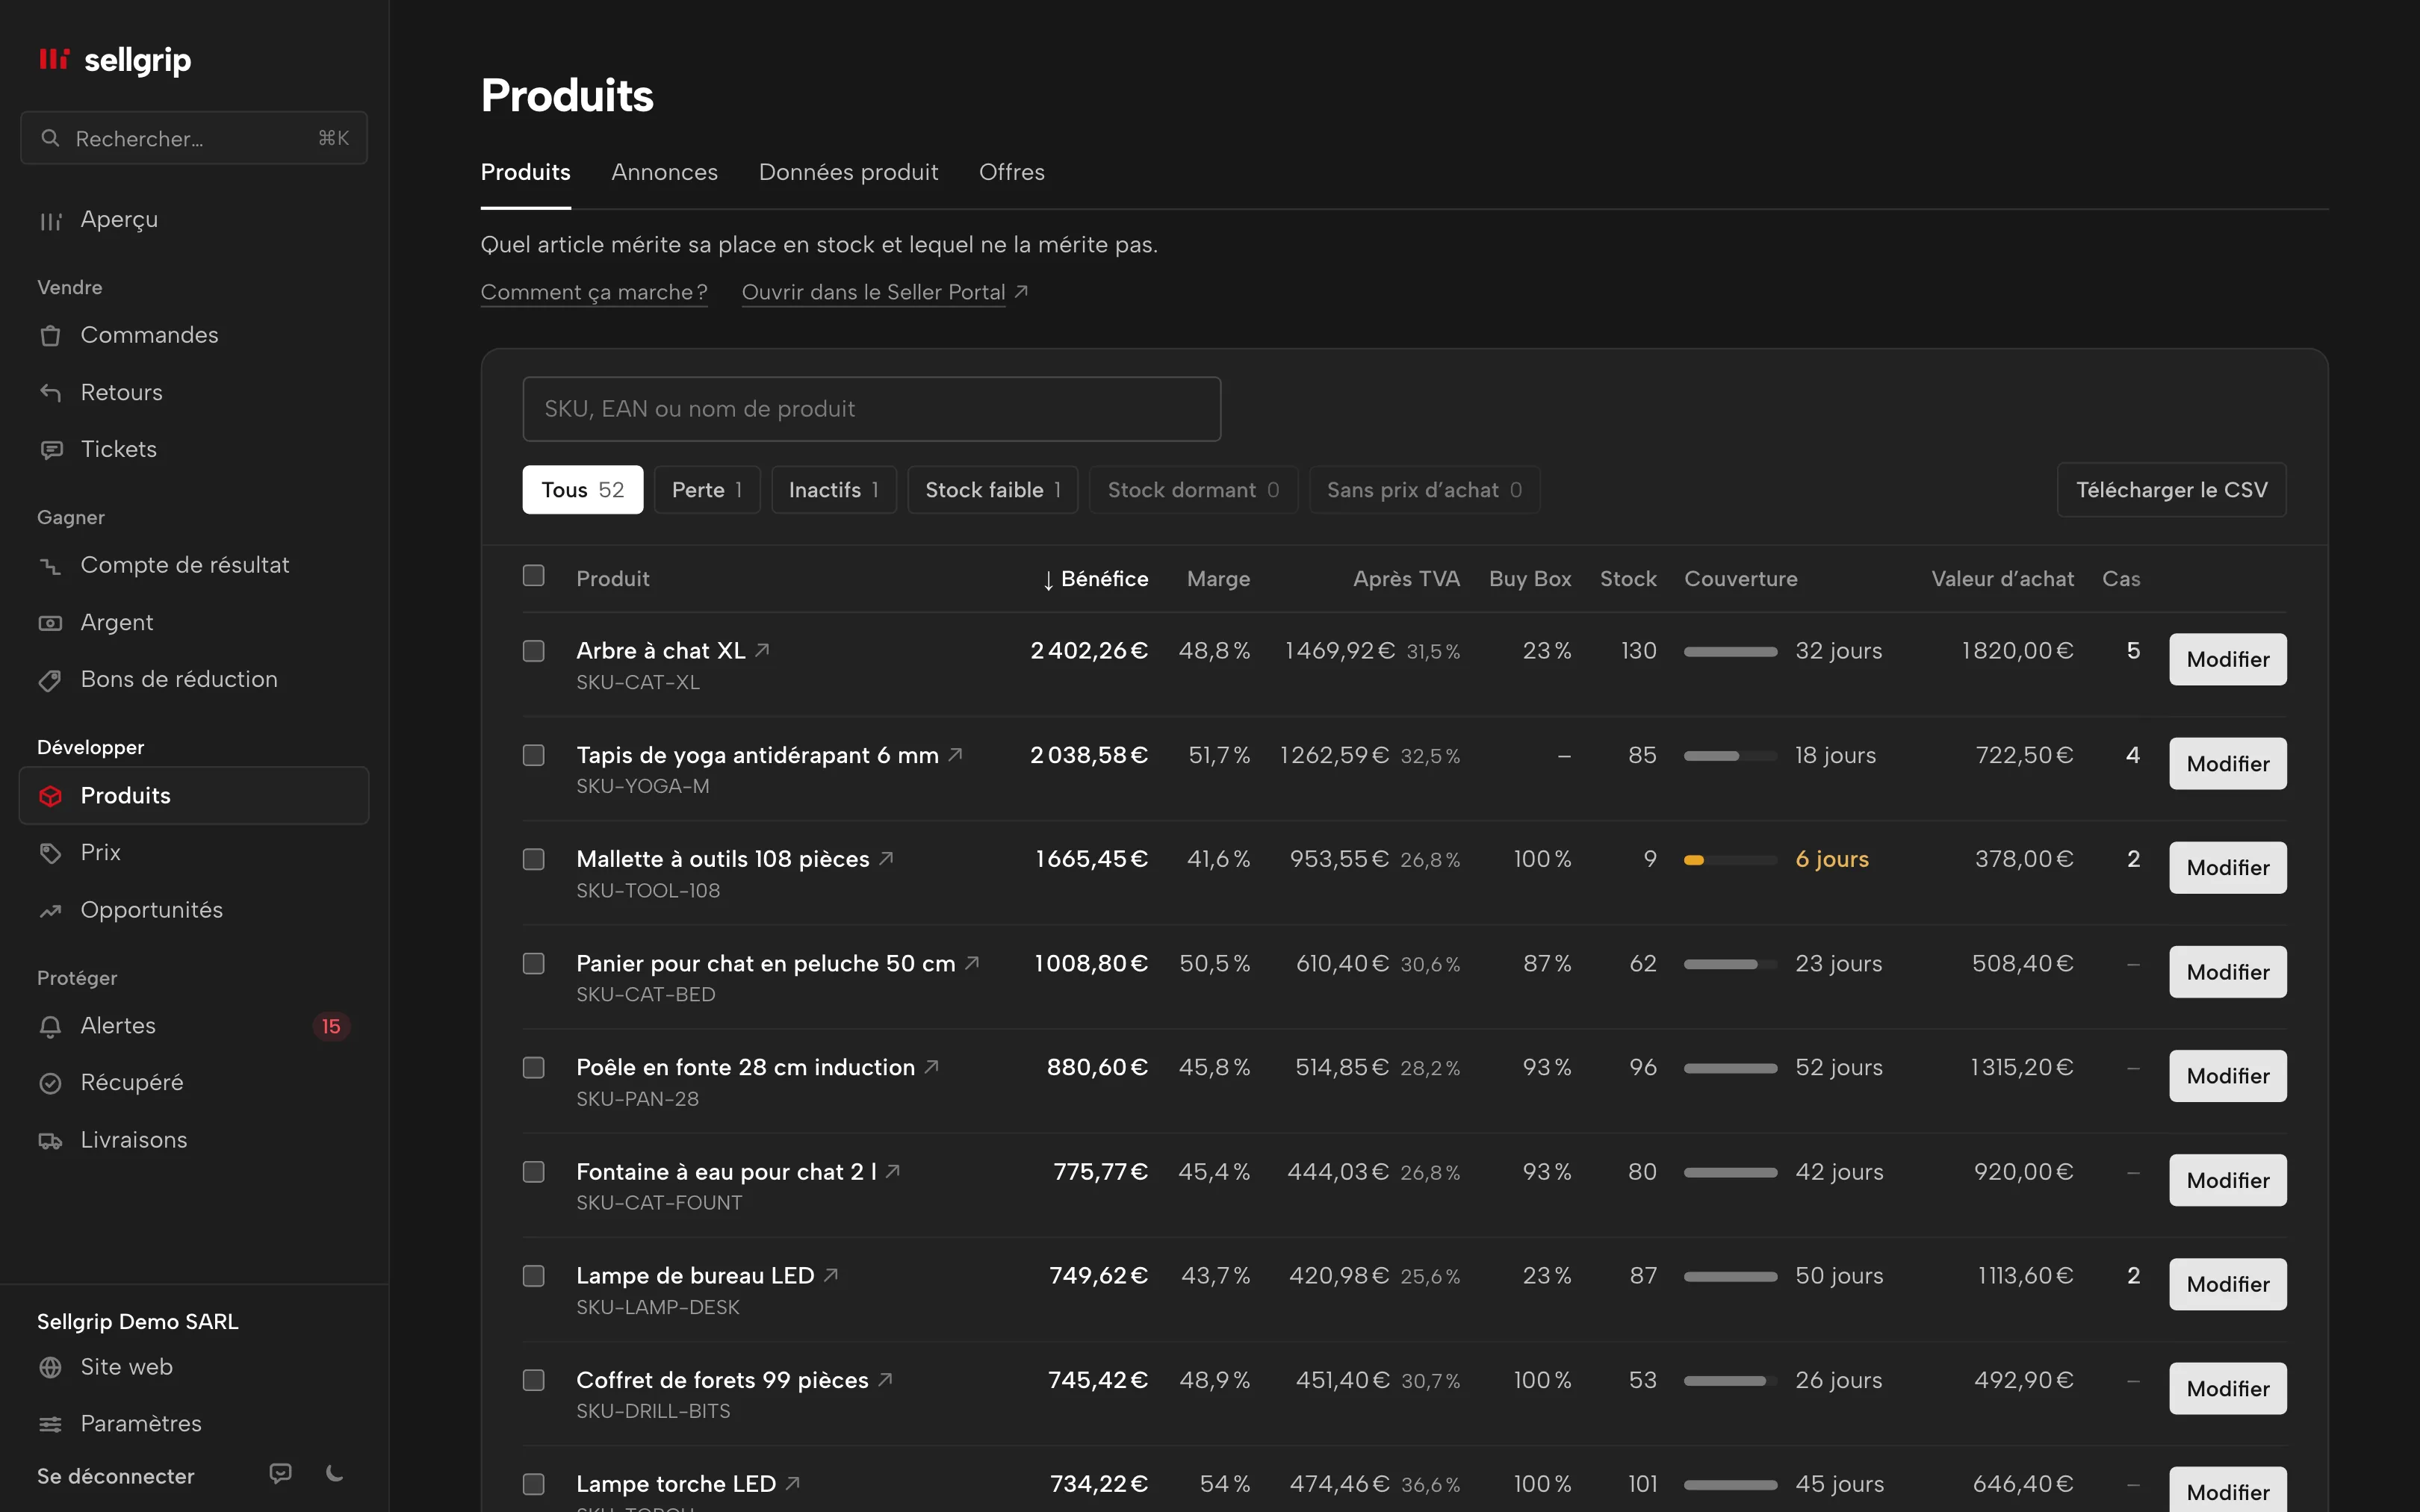
Task: Click the Retours return arrow icon
Action: (50, 392)
